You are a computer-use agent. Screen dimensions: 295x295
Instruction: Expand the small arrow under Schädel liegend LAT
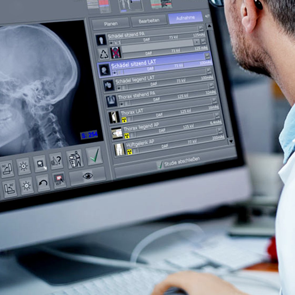pos(119,88)
